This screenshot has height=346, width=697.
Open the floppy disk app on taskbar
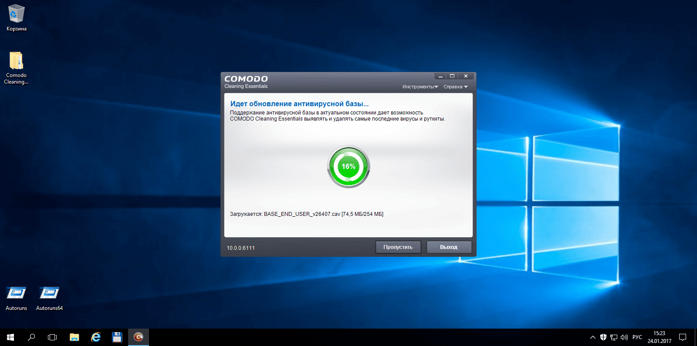pos(117,337)
